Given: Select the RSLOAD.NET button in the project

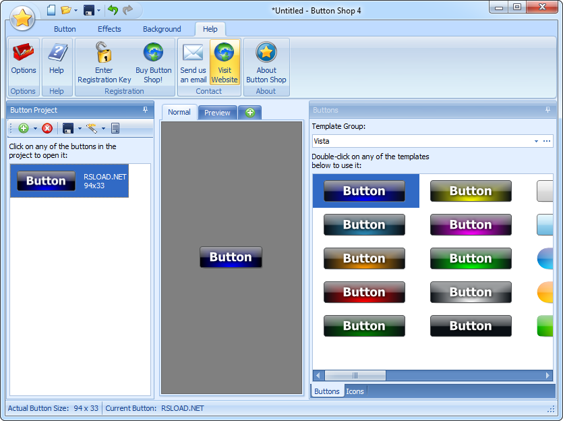Looking at the screenshot, I should pyautogui.click(x=68, y=181).
